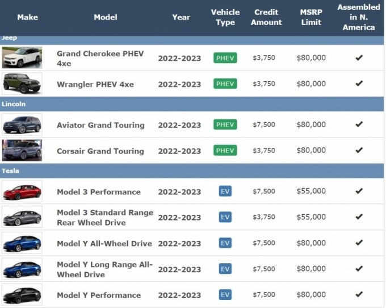This screenshot has width=386, height=308.
Task: Click the $7,500 credit for Aviator Grand Touring
Action: click(x=264, y=124)
